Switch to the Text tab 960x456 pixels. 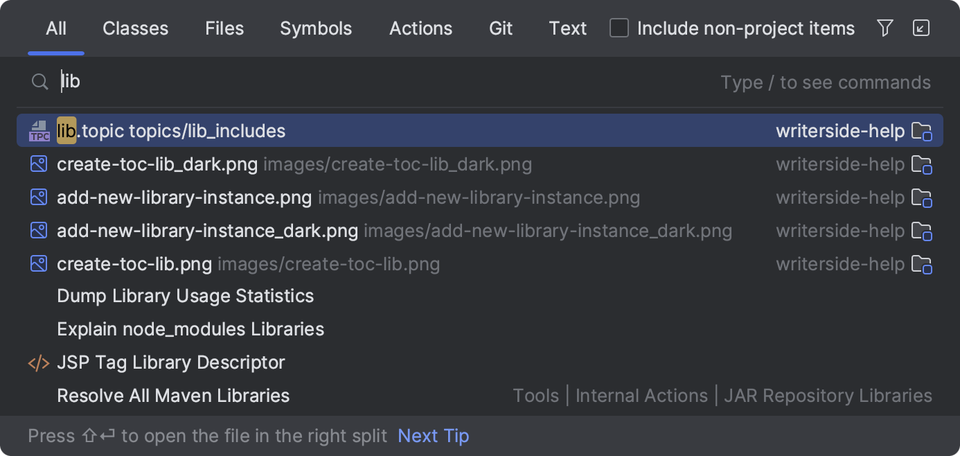coord(567,28)
